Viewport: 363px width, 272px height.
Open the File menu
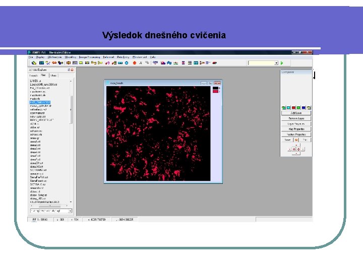(31, 57)
